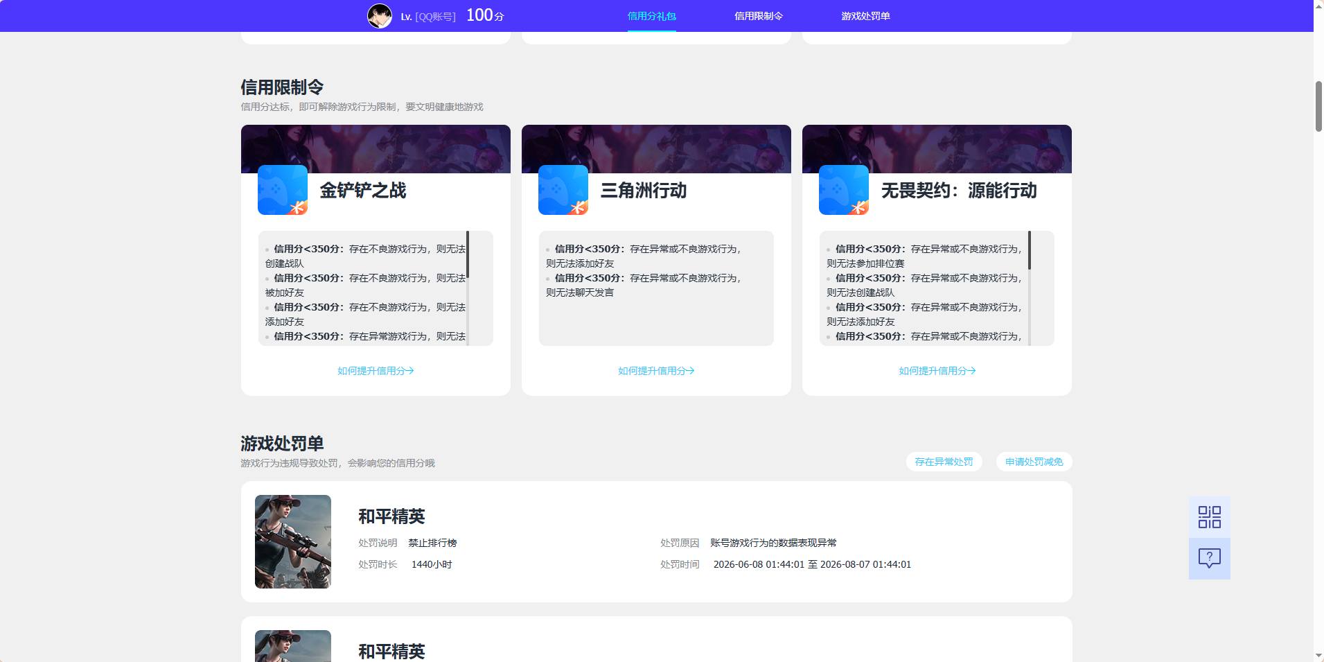Click the 禁止排行榜 penalty description
This screenshot has width=1324, height=662.
(432, 543)
